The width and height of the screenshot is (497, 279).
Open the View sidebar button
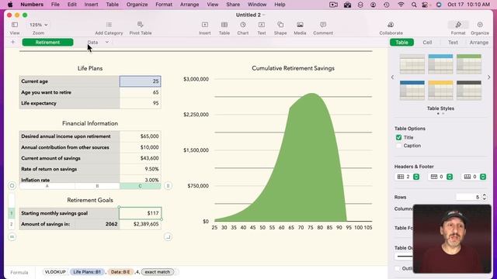tap(15, 25)
